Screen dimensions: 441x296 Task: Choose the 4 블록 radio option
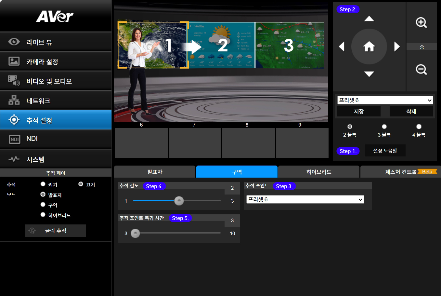tap(419, 127)
